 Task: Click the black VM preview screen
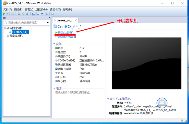click(x=146, y=63)
